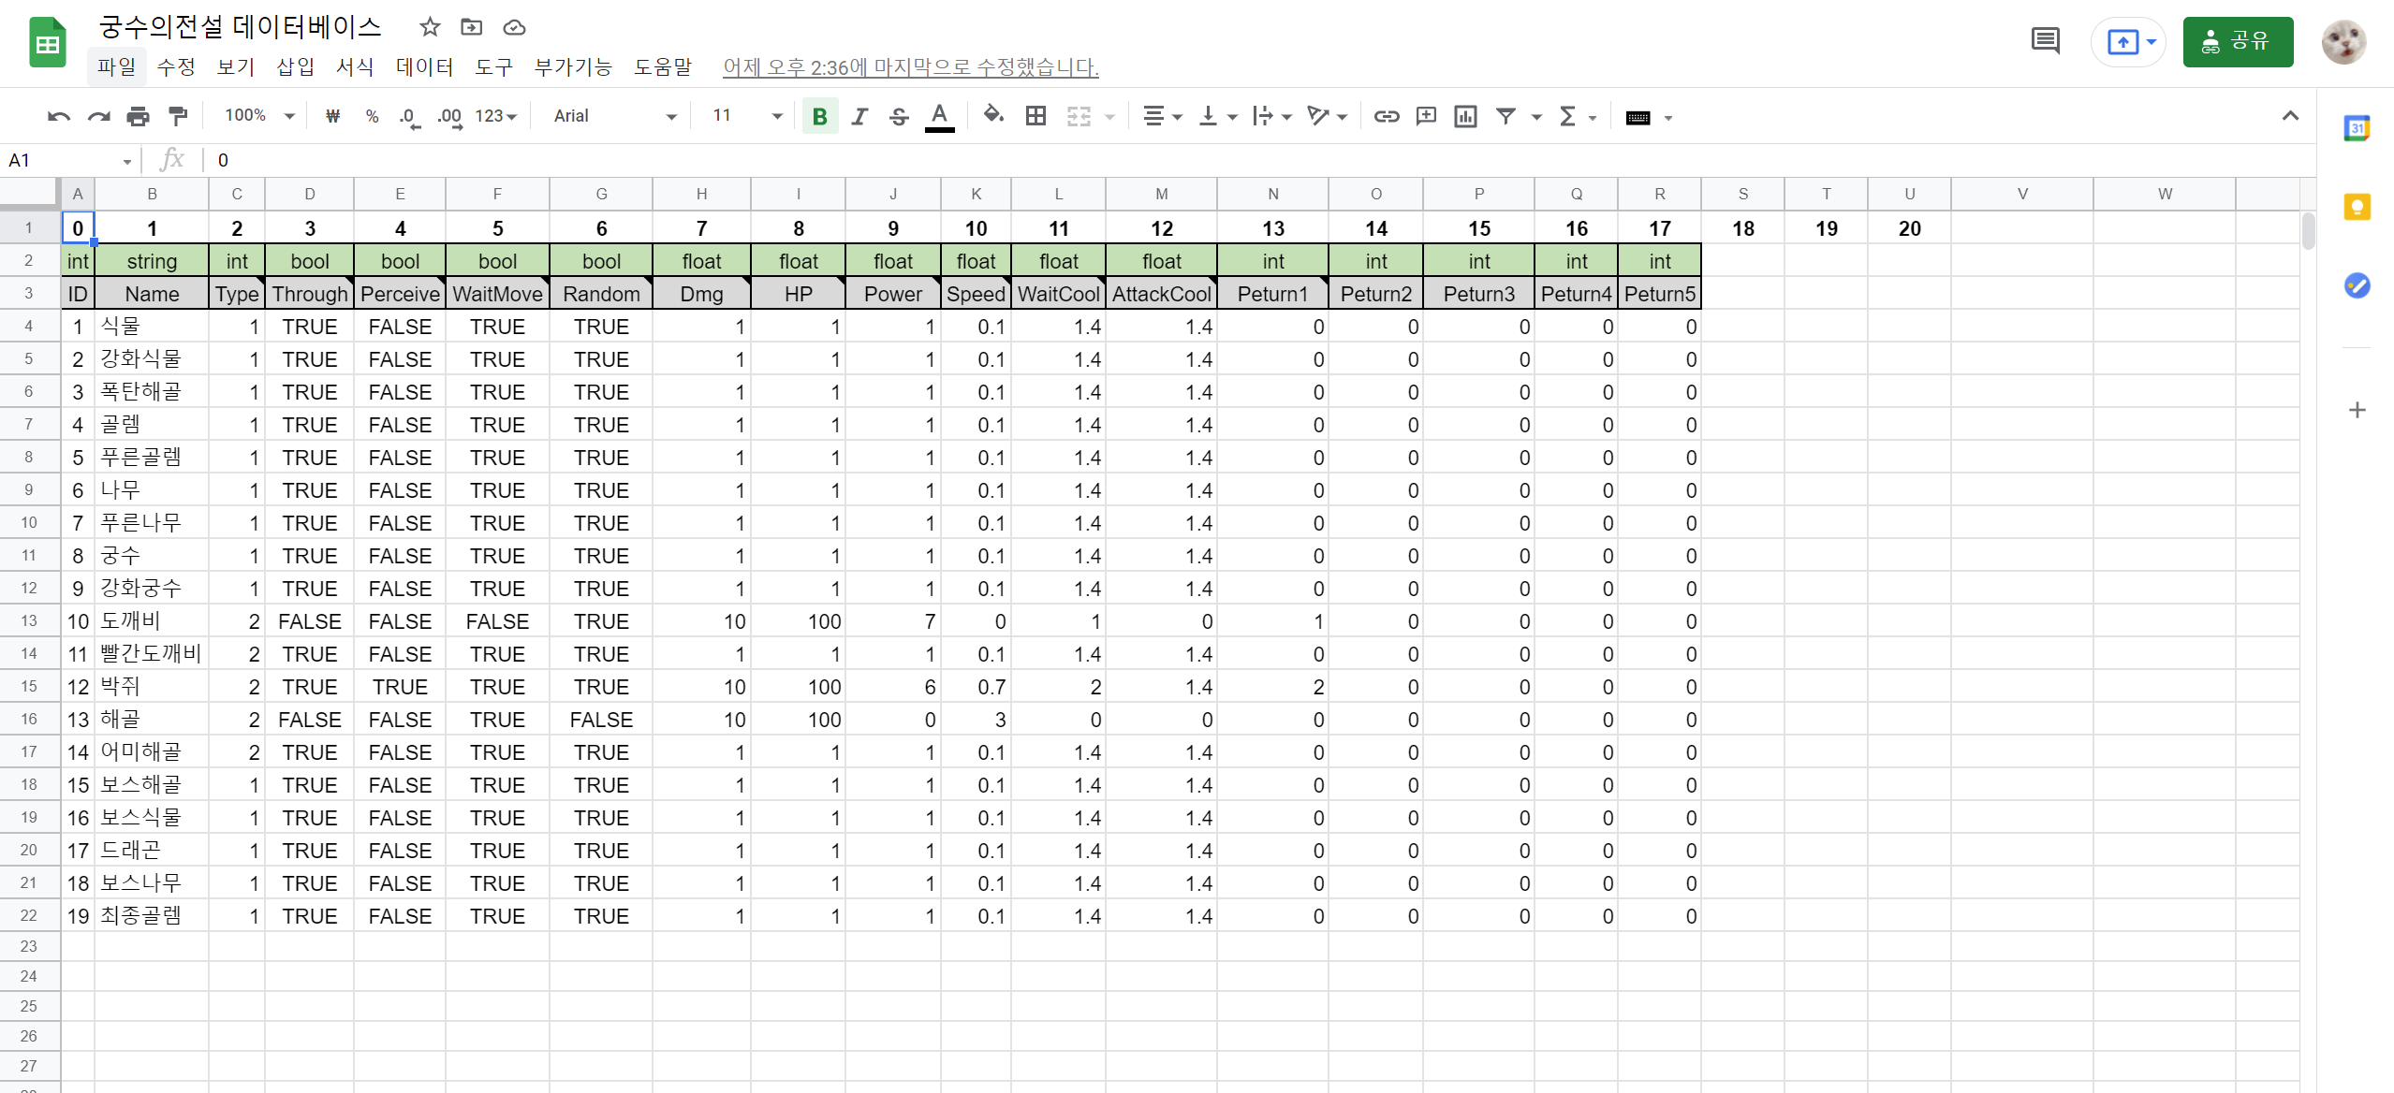Viewport: 2394px width, 1093px height.
Task: Click the Borders grid icon
Action: [x=1035, y=116]
